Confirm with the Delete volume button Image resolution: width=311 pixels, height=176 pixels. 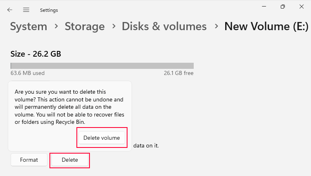[x=102, y=138]
